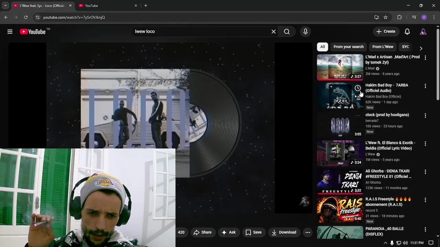
Task: Open the Beldia lyric video thumbnail
Action: pos(340,153)
